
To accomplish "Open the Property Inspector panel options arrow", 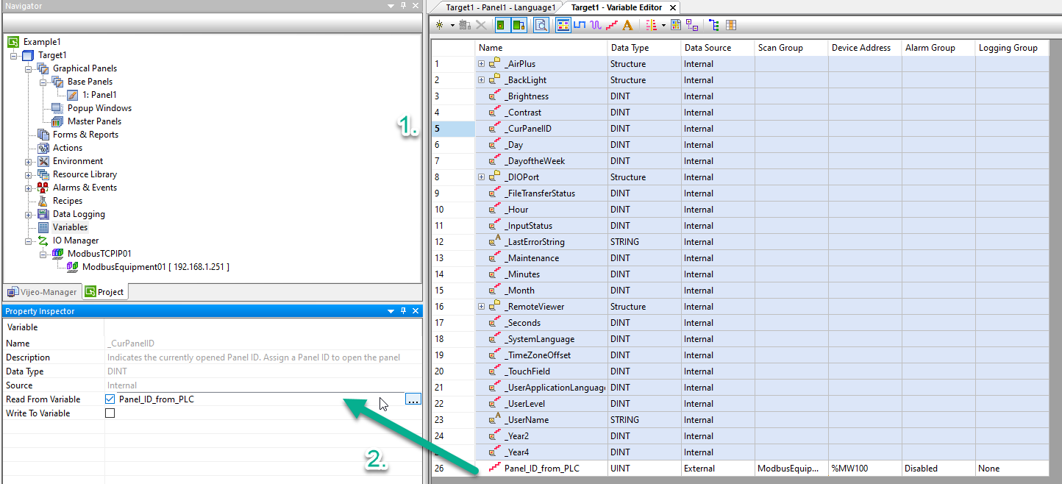I will click(x=391, y=312).
